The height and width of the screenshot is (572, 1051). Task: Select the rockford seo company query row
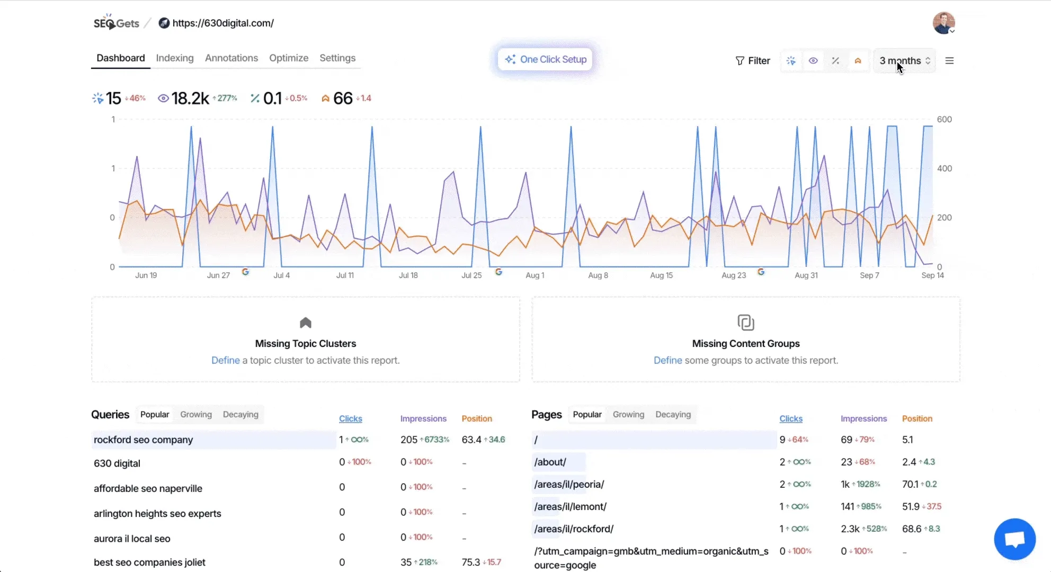(x=143, y=440)
